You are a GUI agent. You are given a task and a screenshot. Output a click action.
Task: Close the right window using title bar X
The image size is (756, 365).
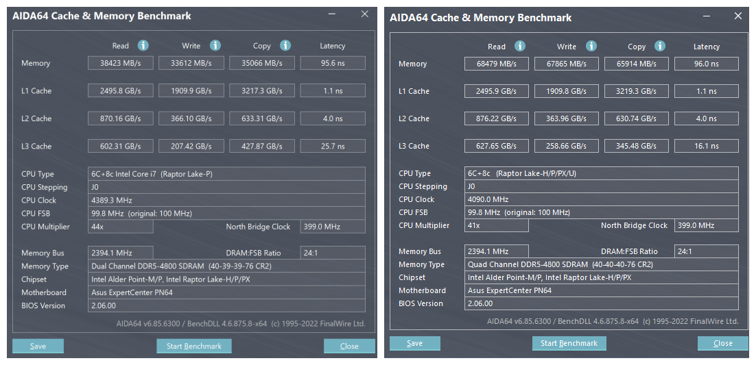pyautogui.click(x=737, y=16)
